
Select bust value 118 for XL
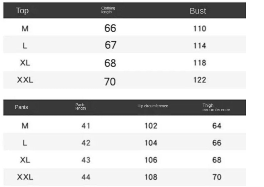coord(200,63)
